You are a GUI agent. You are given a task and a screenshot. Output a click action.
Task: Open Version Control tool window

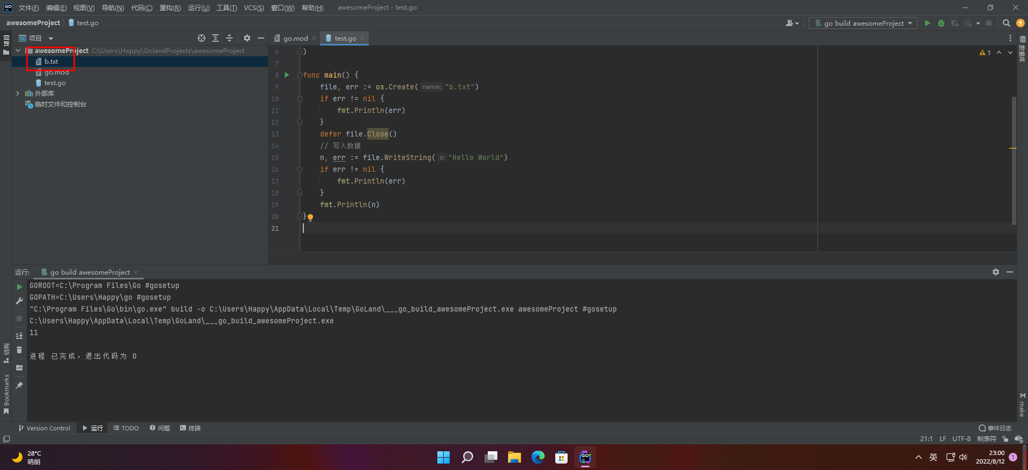44,428
